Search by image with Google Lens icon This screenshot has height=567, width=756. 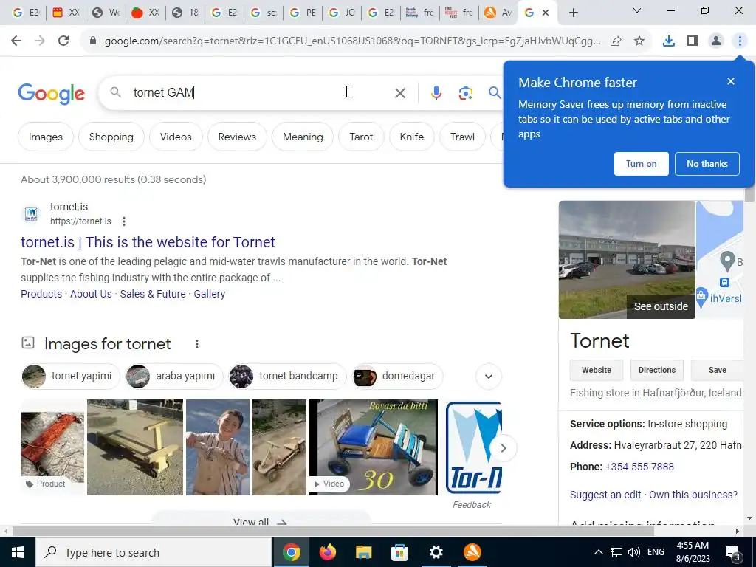[x=465, y=92]
